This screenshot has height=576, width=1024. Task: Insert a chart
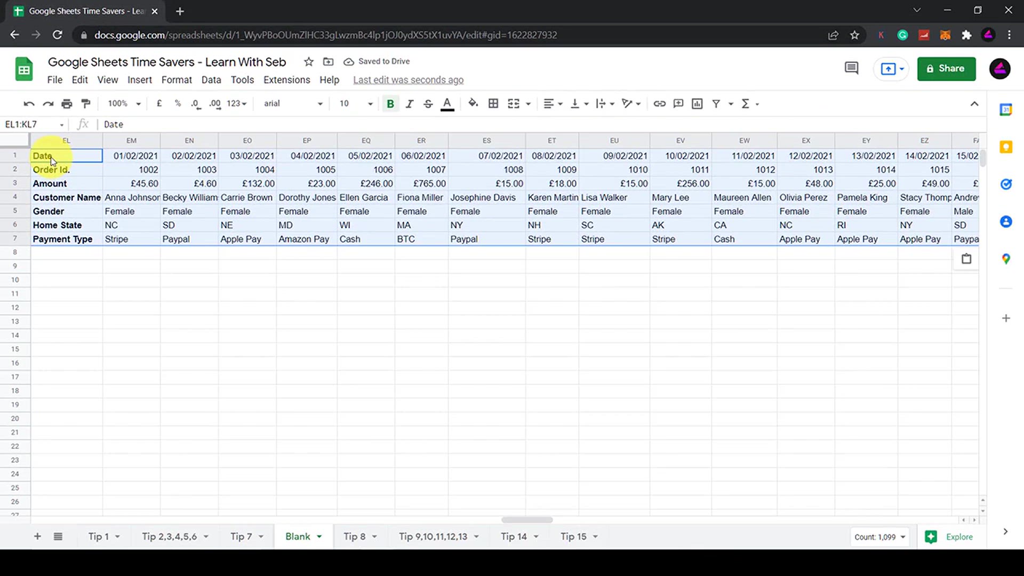697,103
